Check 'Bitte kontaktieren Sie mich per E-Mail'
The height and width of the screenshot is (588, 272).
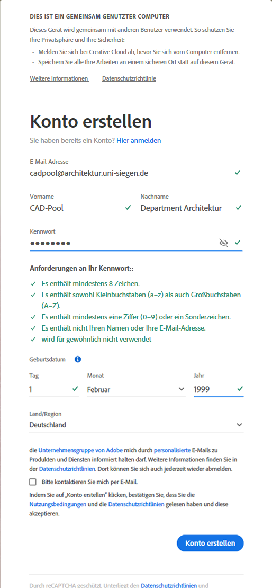coord(33,482)
